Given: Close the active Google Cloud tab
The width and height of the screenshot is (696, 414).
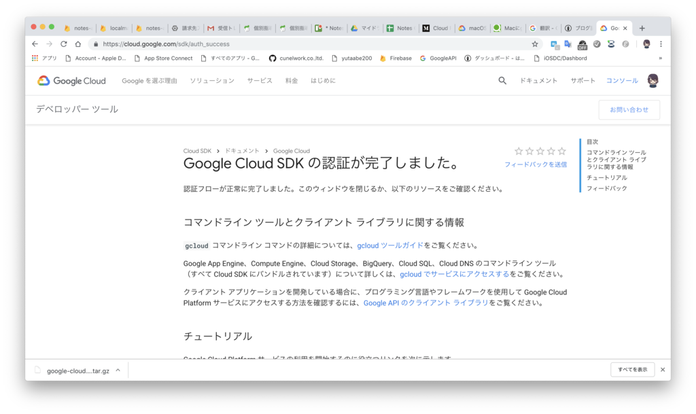Looking at the screenshot, I should tap(625, 28).
